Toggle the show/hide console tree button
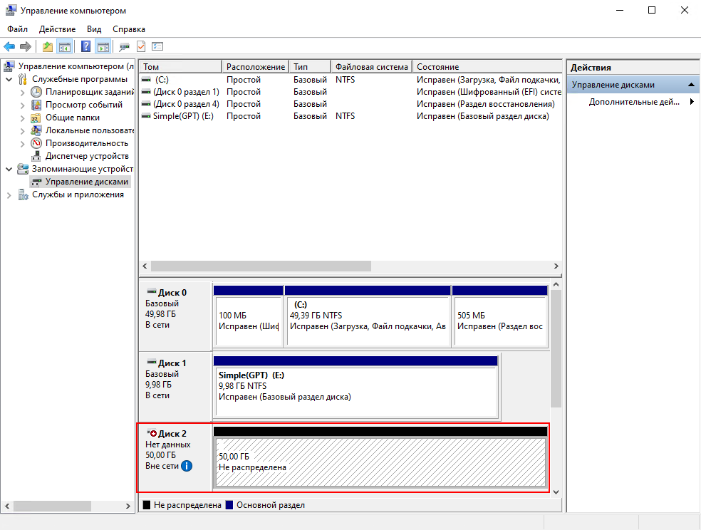This screenshot has height=530, width=701. 65,47
